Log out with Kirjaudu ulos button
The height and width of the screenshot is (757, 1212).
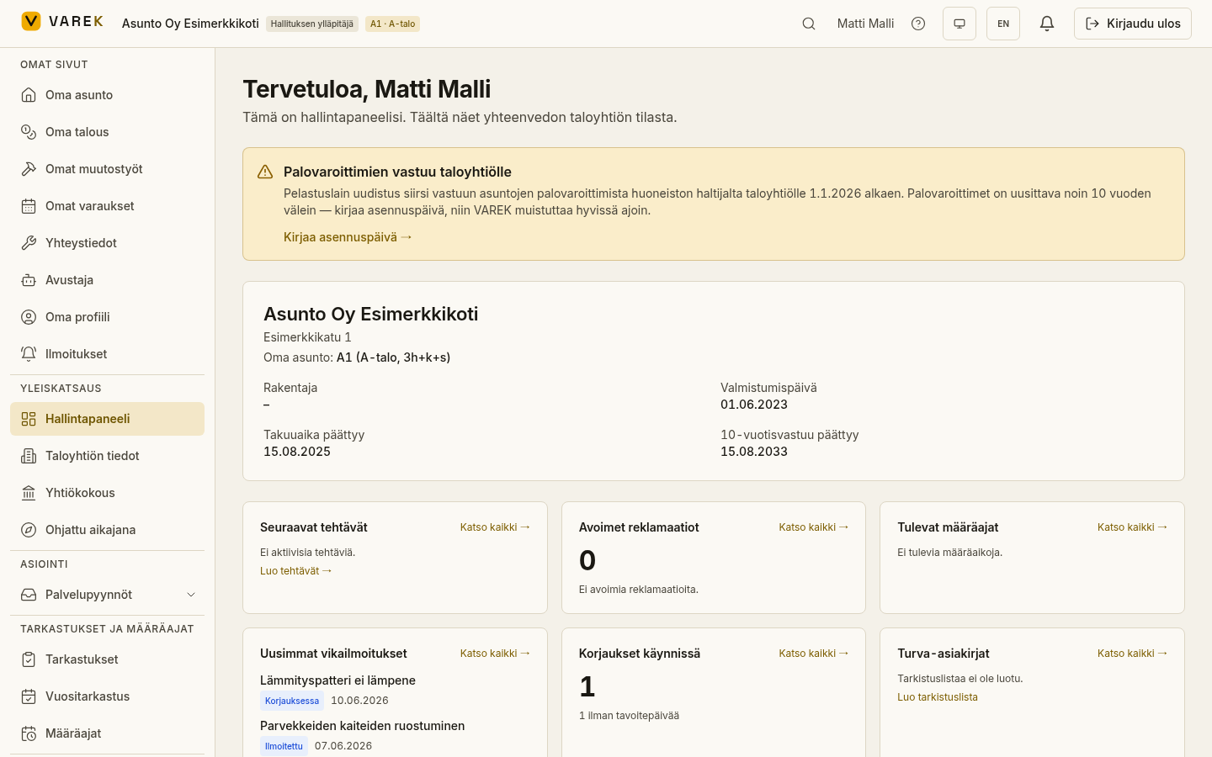(x=1133, y=24)
